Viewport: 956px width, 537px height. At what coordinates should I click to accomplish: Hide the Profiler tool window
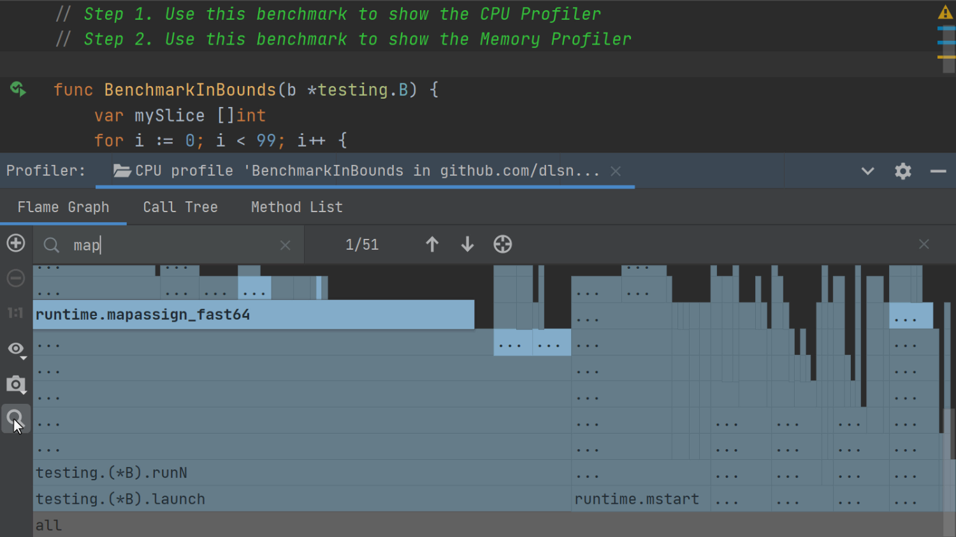tap(938, 171)
